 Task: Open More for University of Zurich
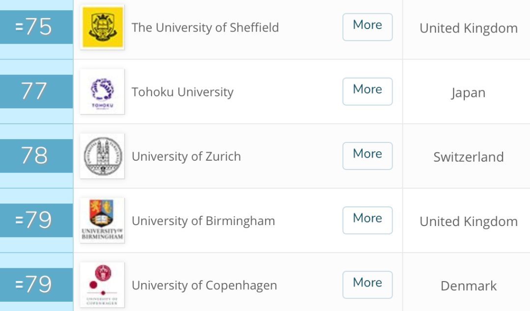(x=368, y=156)
